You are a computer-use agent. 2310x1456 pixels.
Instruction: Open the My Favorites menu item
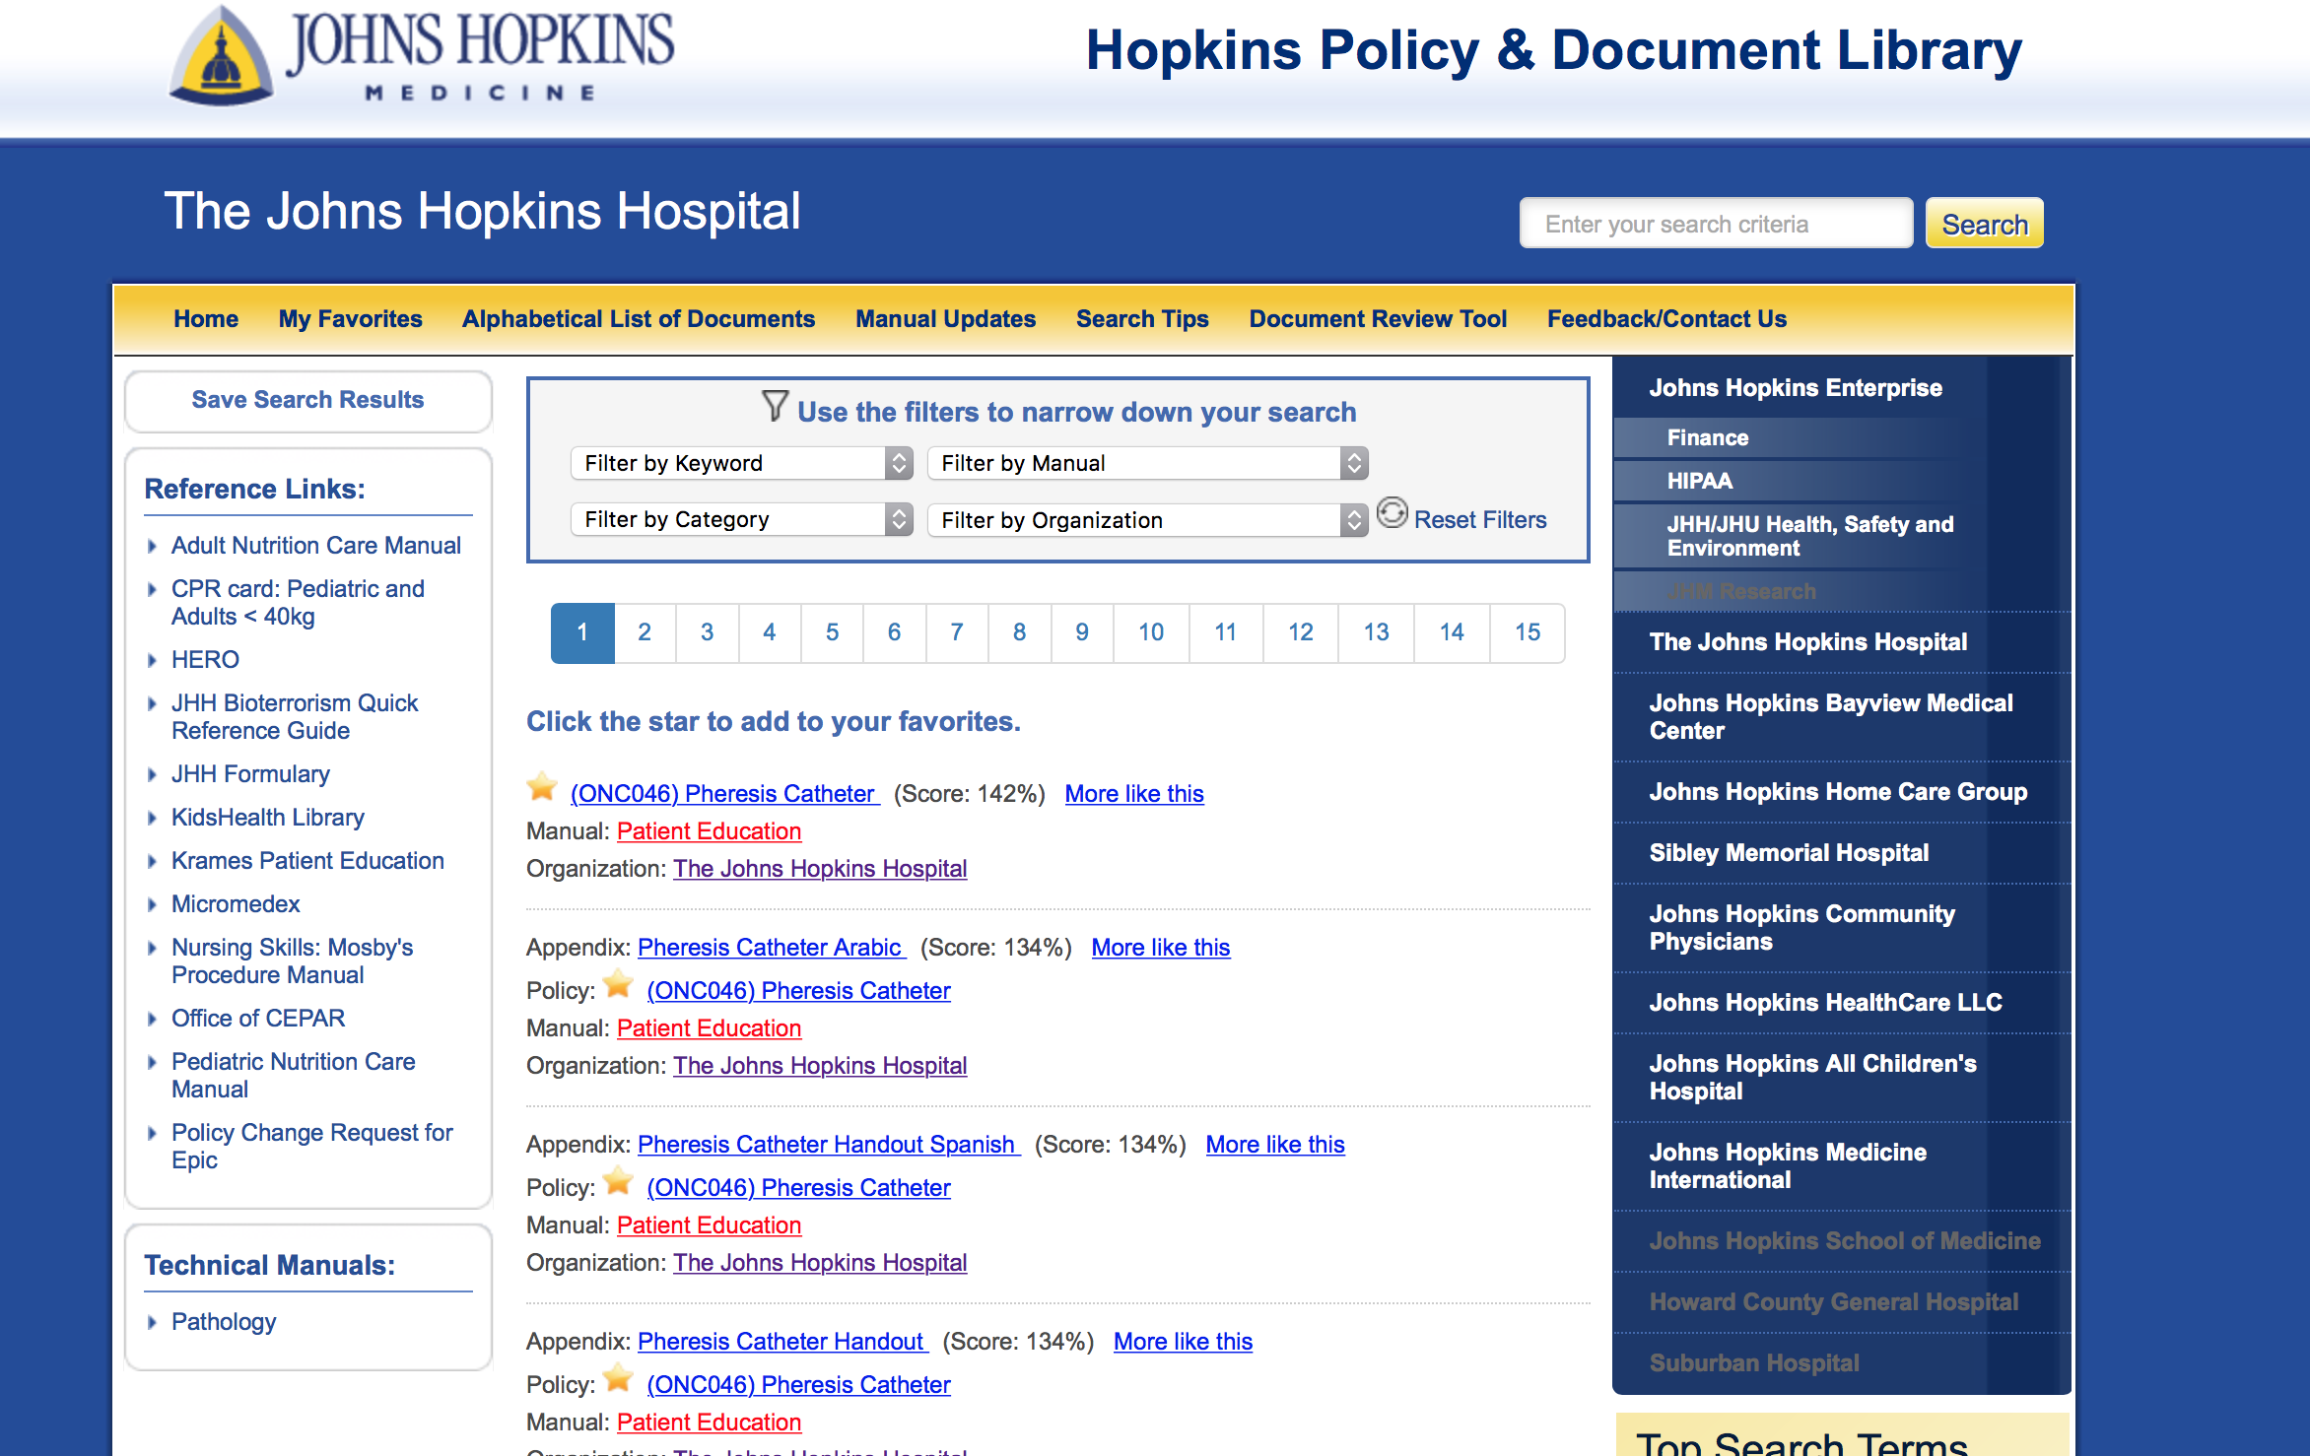(x=350, y=319)
